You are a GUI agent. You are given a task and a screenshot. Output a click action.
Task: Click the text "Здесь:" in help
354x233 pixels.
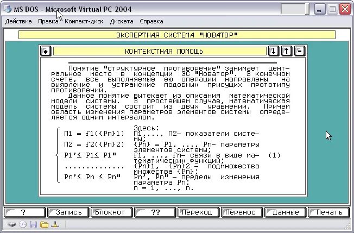point(146,128)
